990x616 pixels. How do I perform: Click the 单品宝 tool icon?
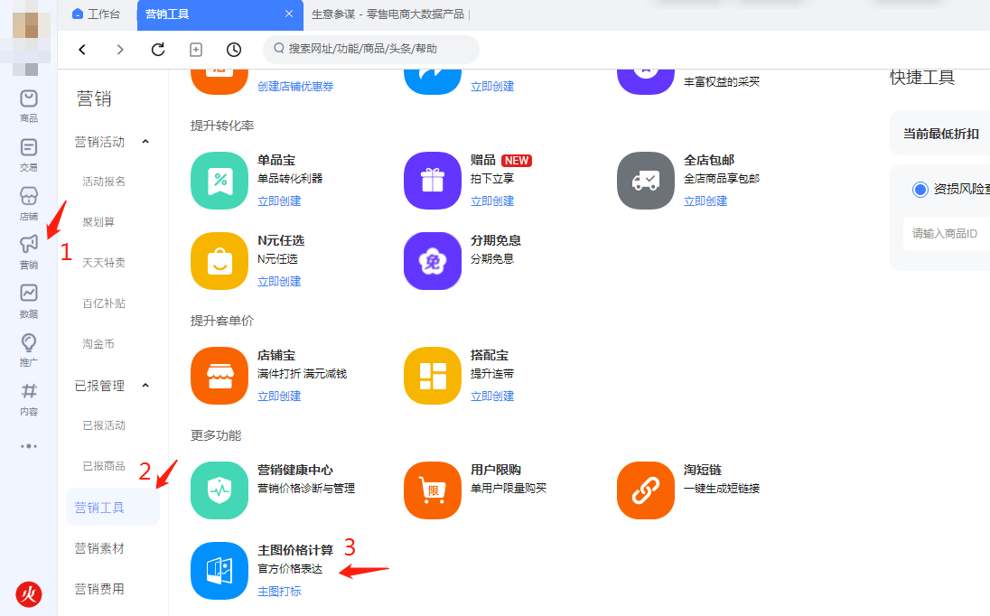click(x=219, y=181)
